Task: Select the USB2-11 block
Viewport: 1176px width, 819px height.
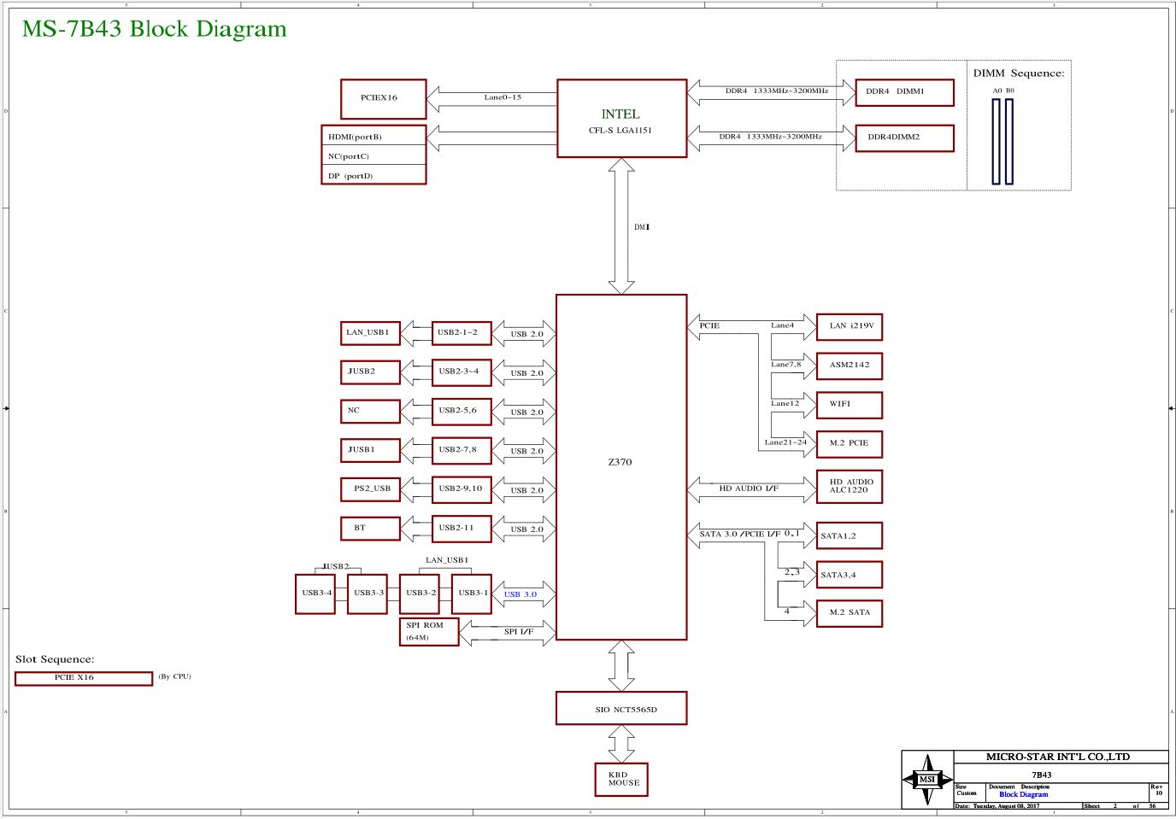Action: click(x=462, y=529)
